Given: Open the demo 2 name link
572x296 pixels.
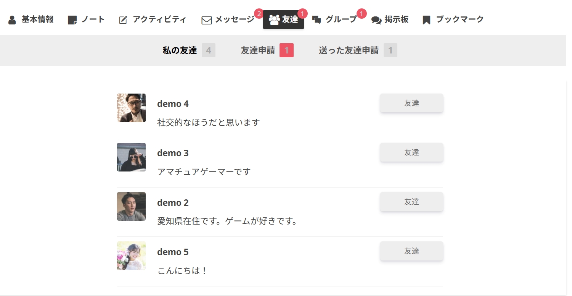Looking at the screenshot, I should 173,203.
